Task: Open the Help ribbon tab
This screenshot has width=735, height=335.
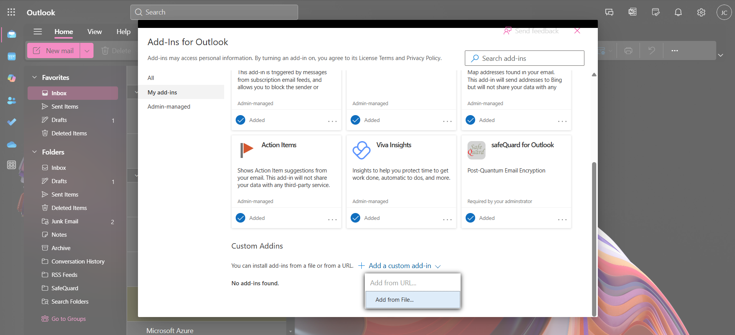Action: point(123,32)
